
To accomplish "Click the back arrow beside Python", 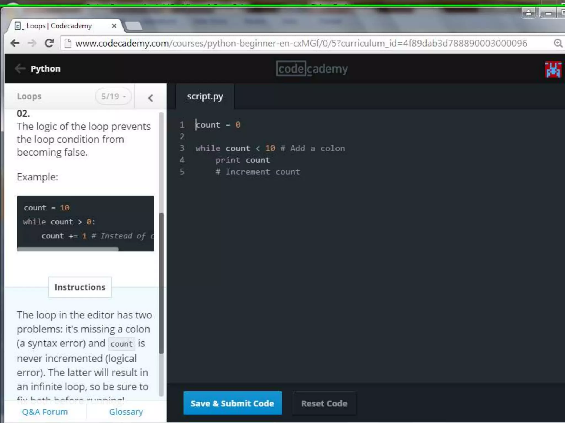I will 20,68.
